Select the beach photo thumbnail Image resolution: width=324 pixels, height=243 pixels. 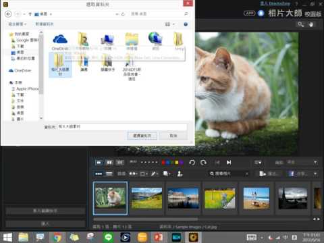256,198
